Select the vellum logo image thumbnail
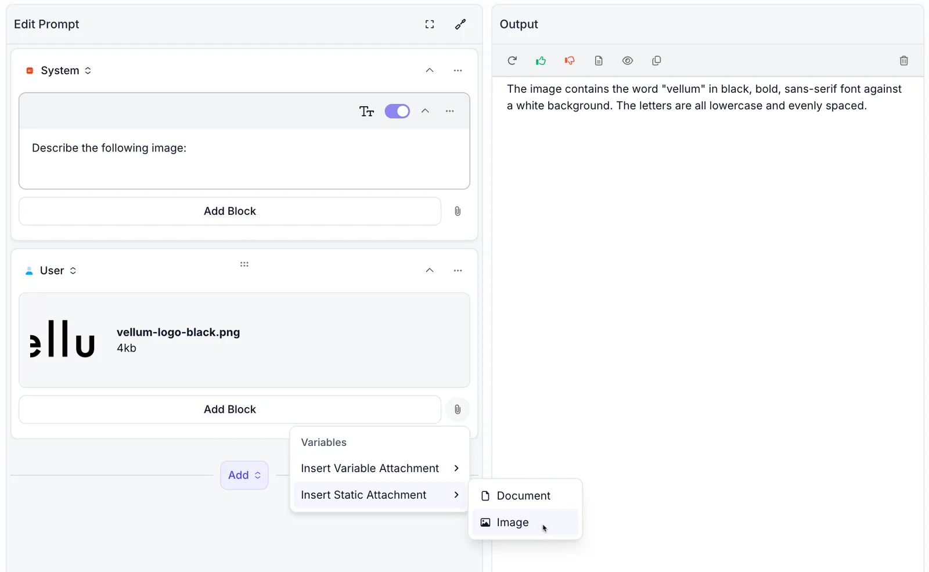Image resolution: width=929 pixels, height=572 pixels. [x=63, y=339]
